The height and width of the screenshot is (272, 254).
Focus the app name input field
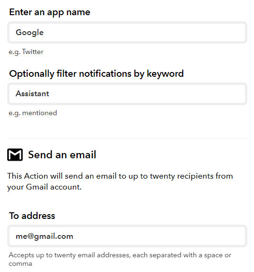click(x=127, y=32)
